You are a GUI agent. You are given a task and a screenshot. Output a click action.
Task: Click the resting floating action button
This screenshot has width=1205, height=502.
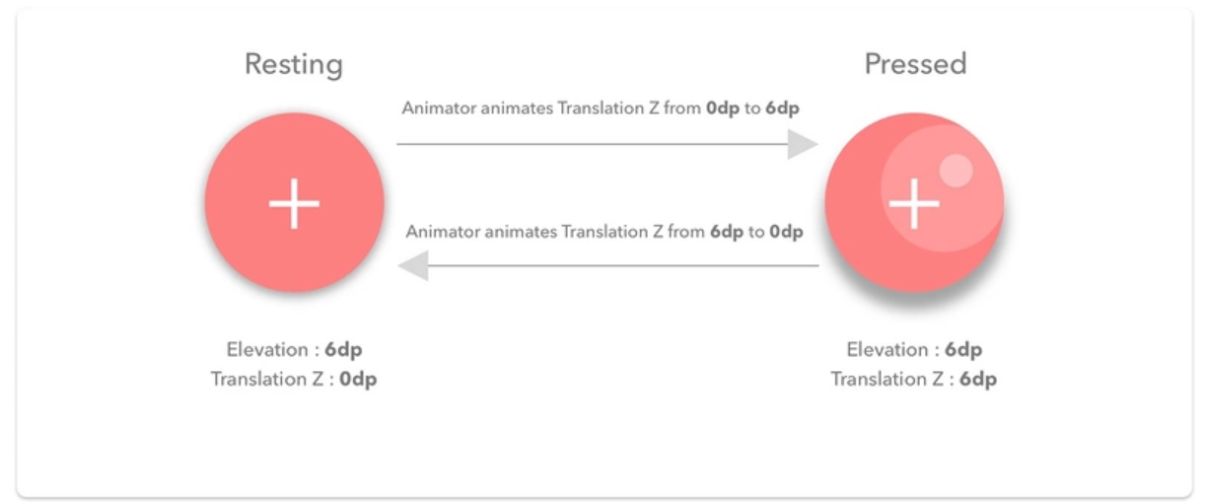click(x=294, y=202)
